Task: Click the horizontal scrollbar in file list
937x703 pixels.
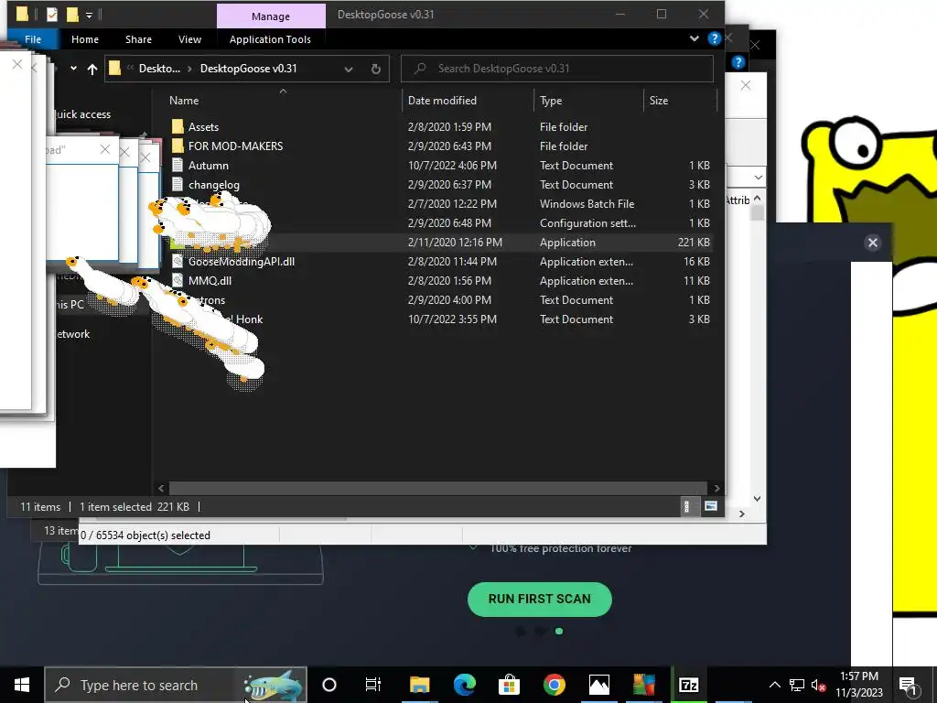Action: (437, 488)
